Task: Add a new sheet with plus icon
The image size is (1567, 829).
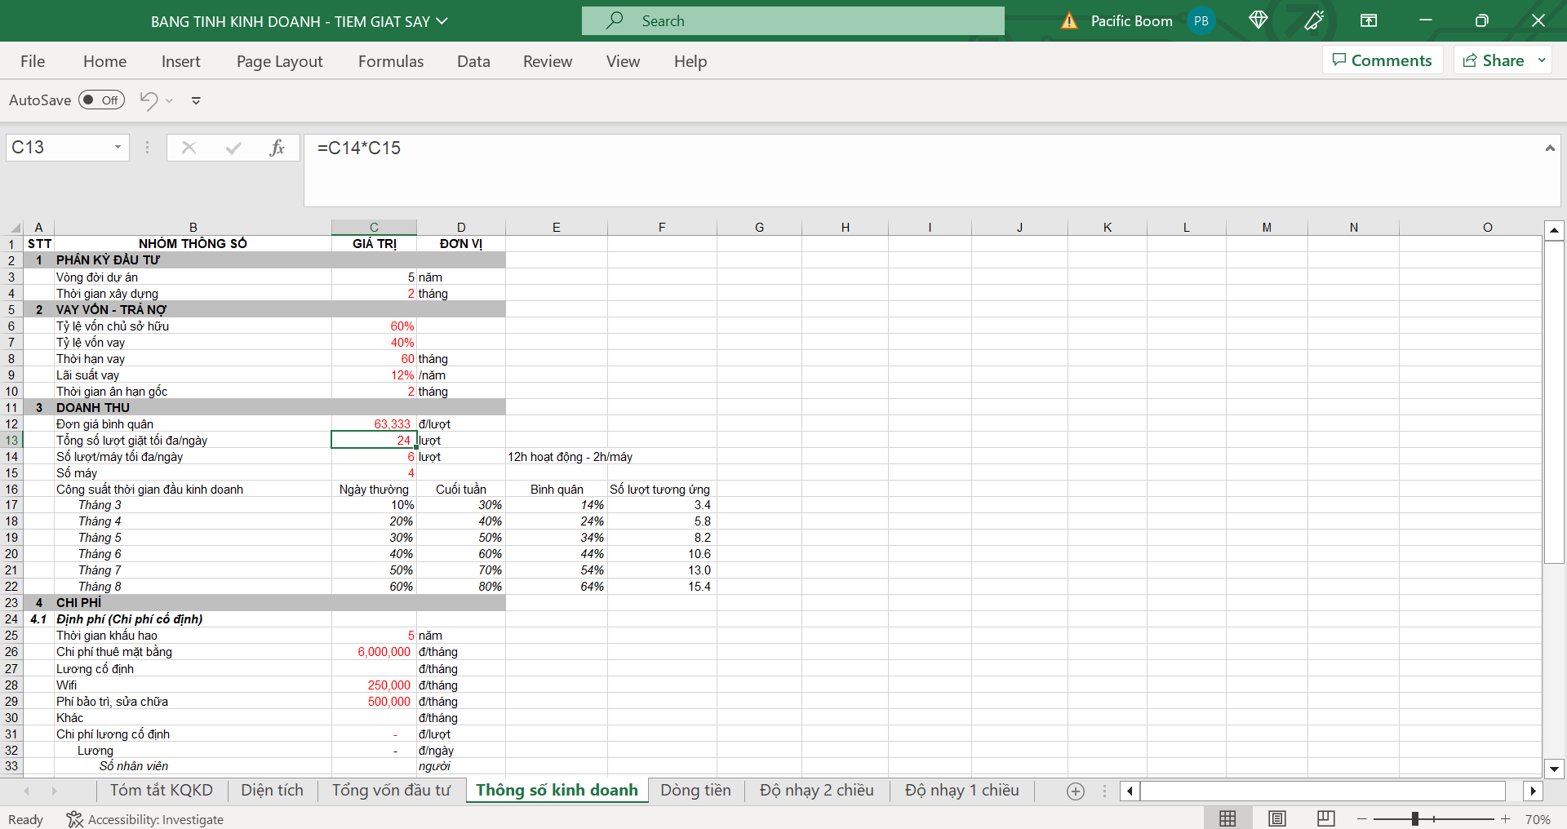Action: coord(1076,791)
